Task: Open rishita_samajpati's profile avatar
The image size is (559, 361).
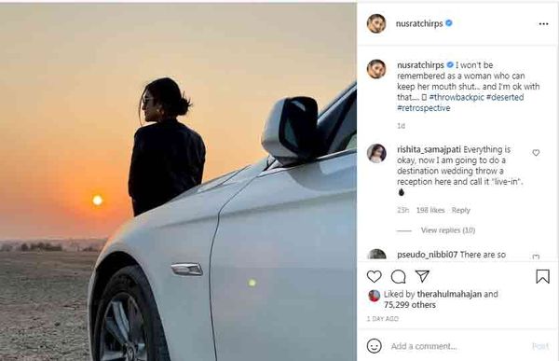Action: coord(376,154)
